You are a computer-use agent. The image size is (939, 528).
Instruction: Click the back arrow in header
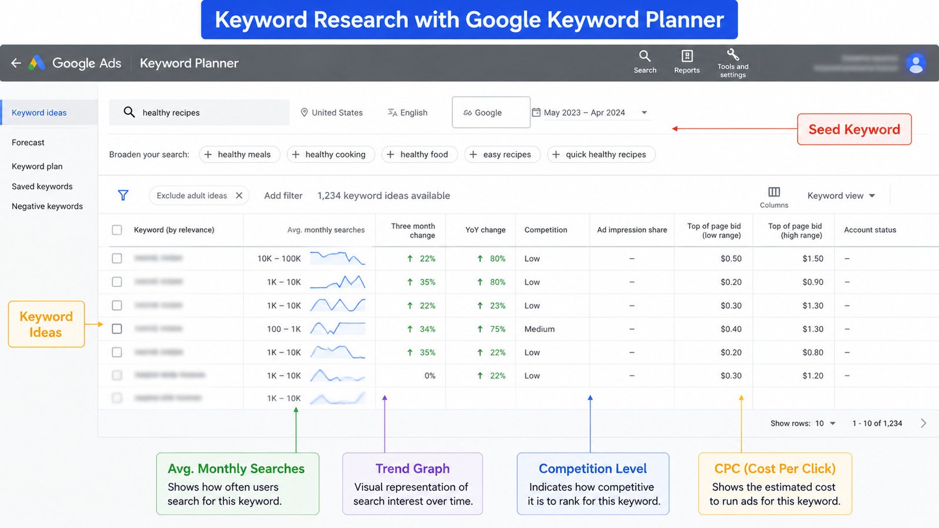pos(16,63)
